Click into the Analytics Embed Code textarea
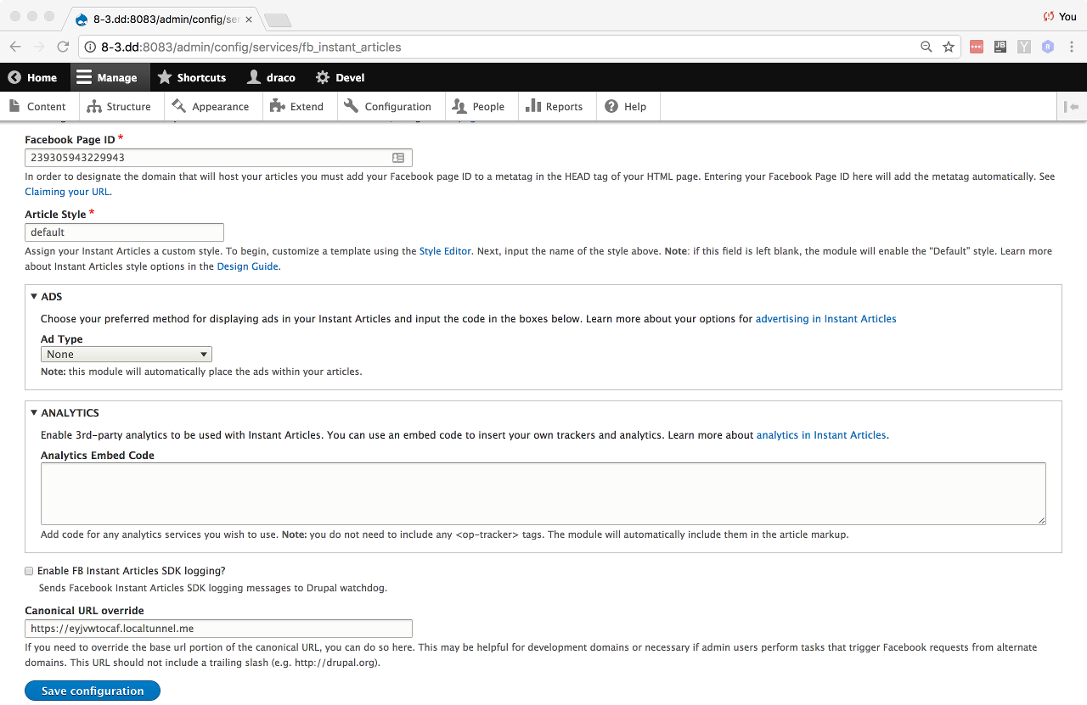Screen dimensions: 1087x705 pyautogui.click(x=543, y=494)
